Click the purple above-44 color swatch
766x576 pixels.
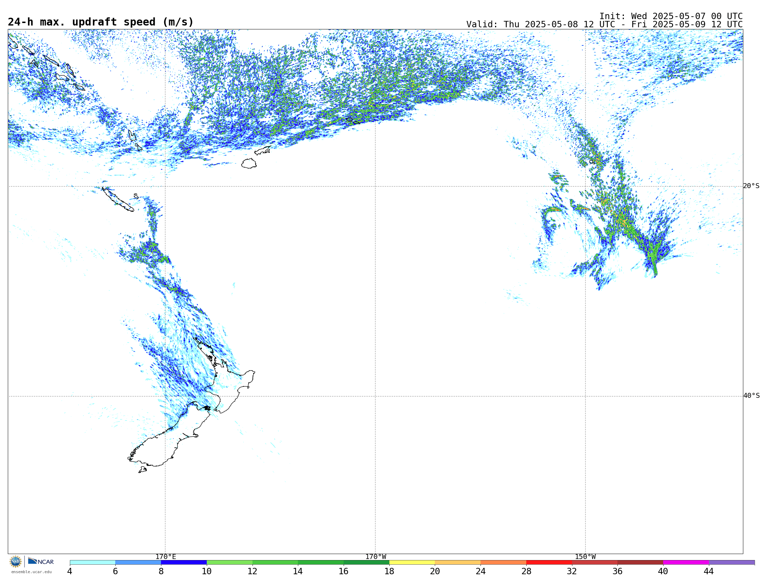click(732, 563)
